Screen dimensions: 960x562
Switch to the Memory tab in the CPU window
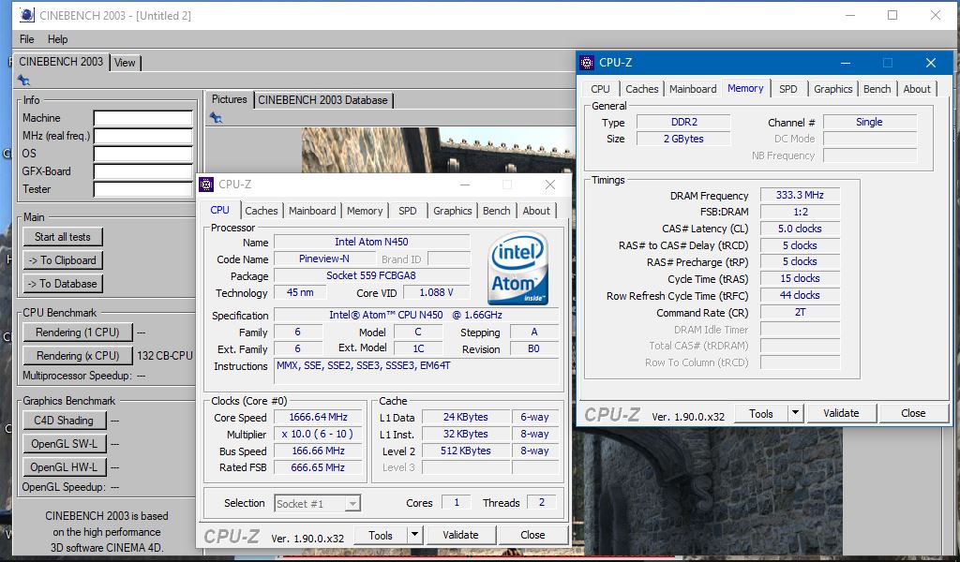tap(365, 211)
